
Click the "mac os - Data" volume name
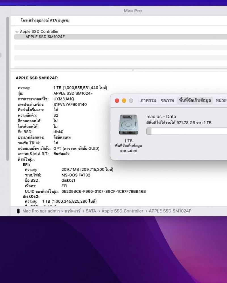coord(161,117)
